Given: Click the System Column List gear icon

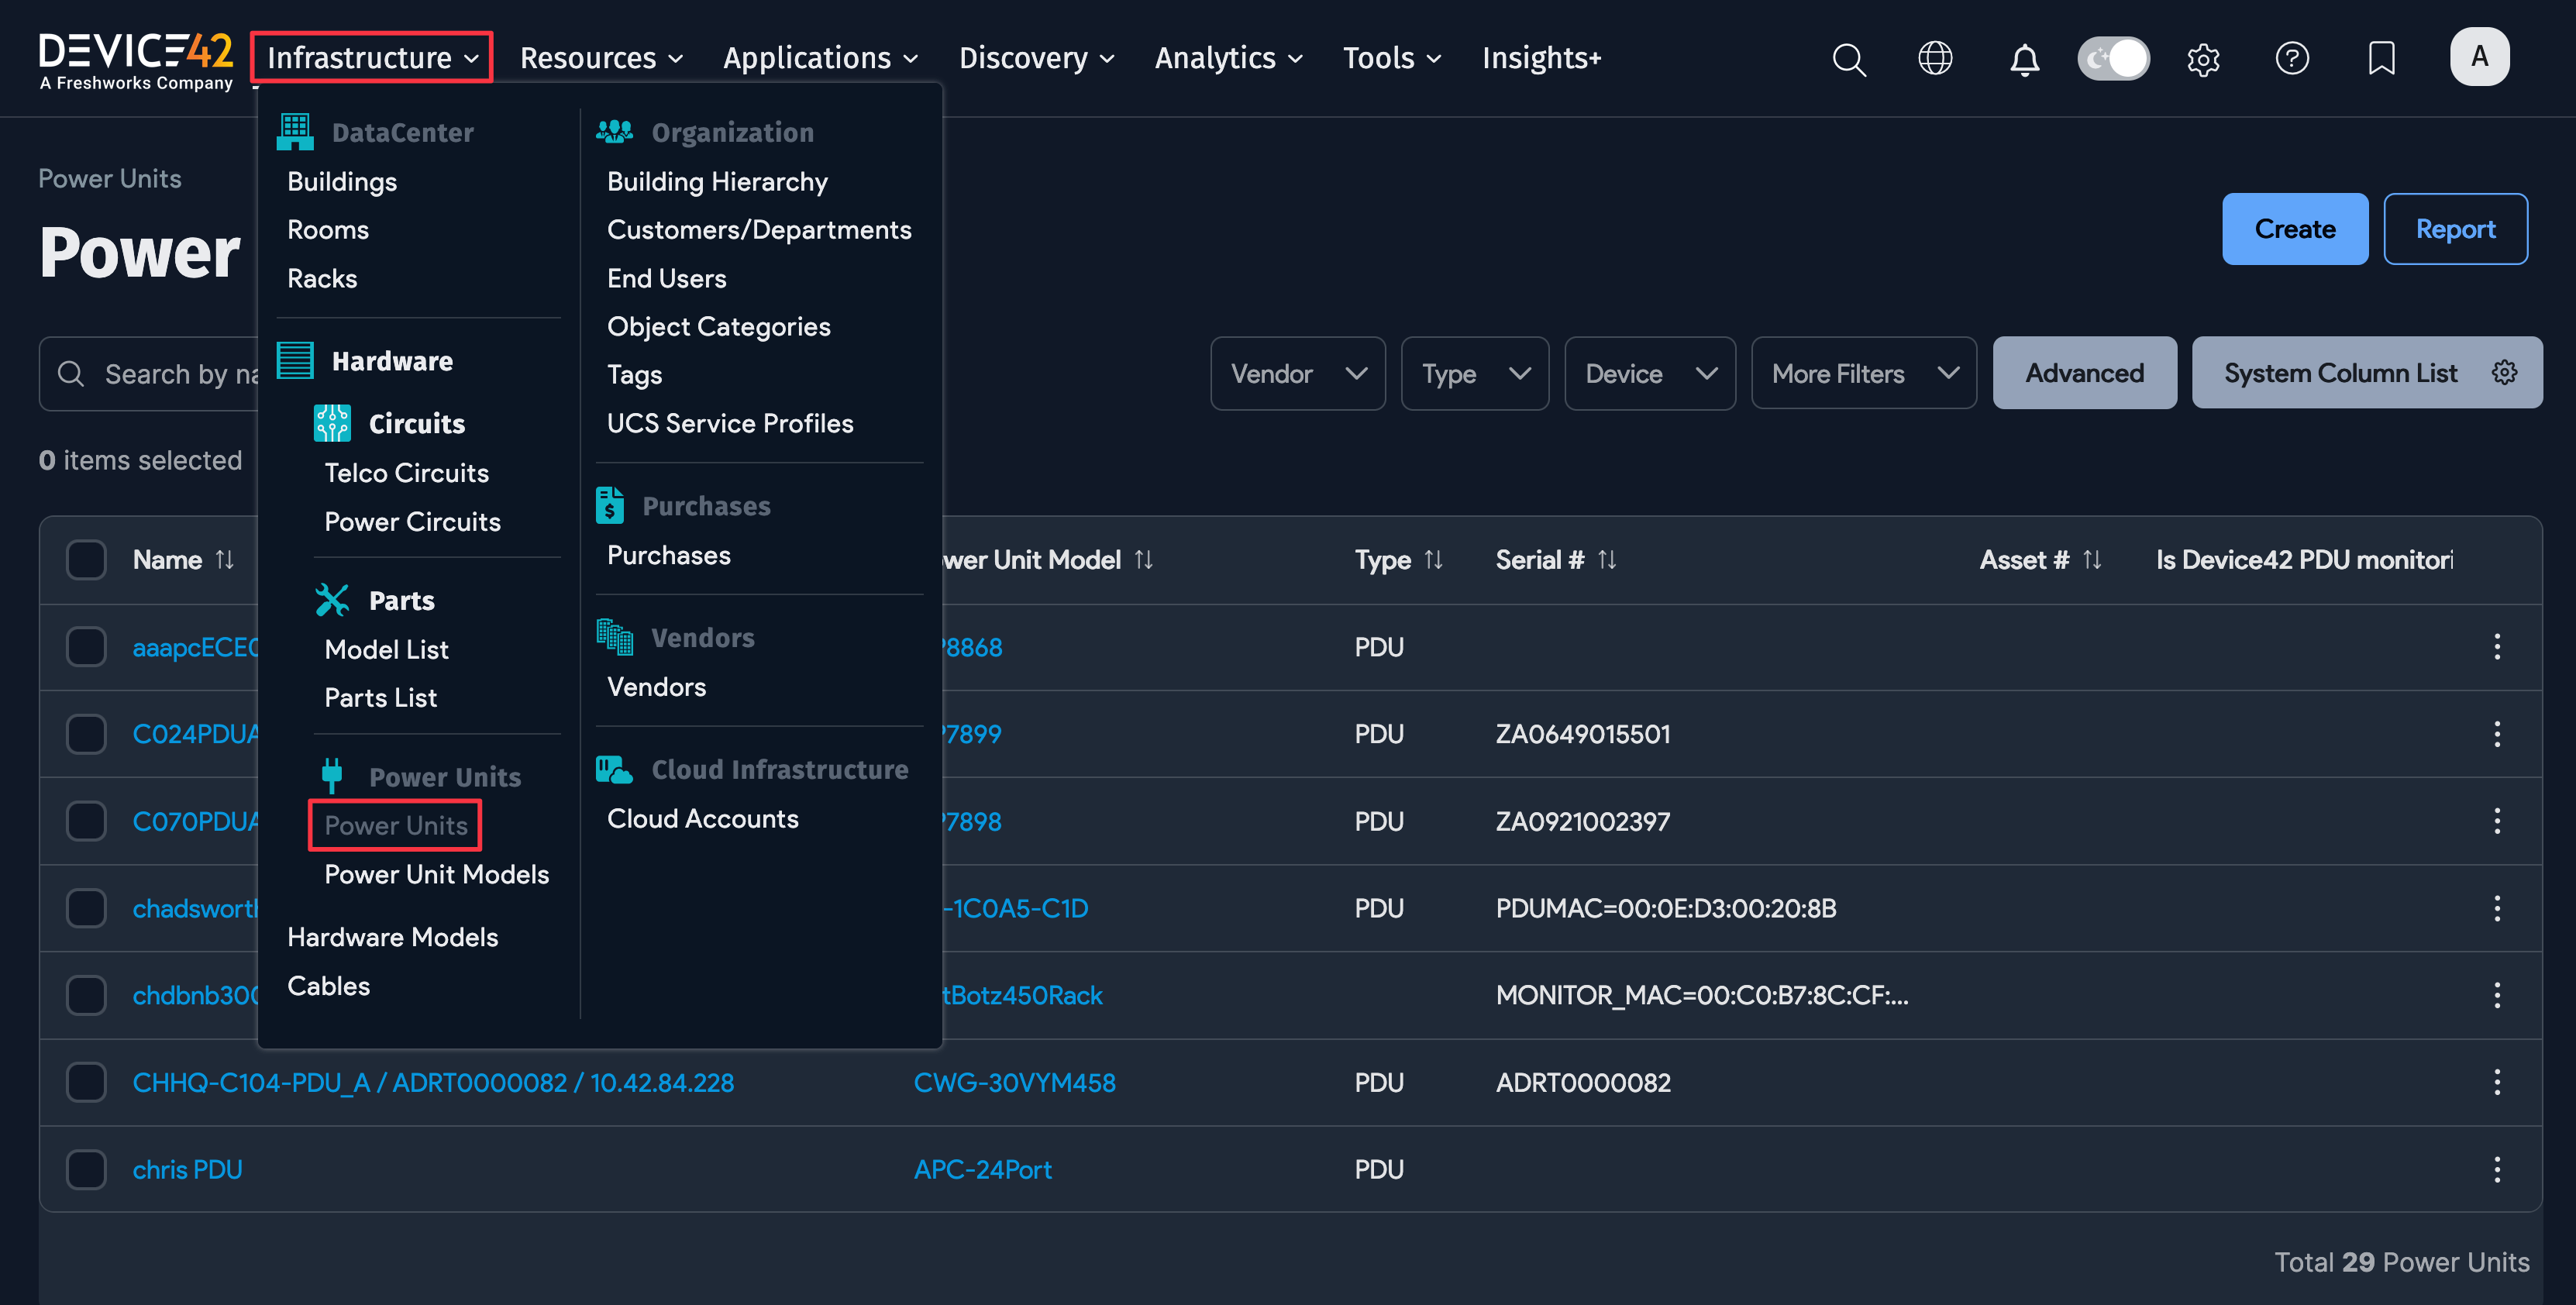Looking at the screenshot, I should (2505, 372).
